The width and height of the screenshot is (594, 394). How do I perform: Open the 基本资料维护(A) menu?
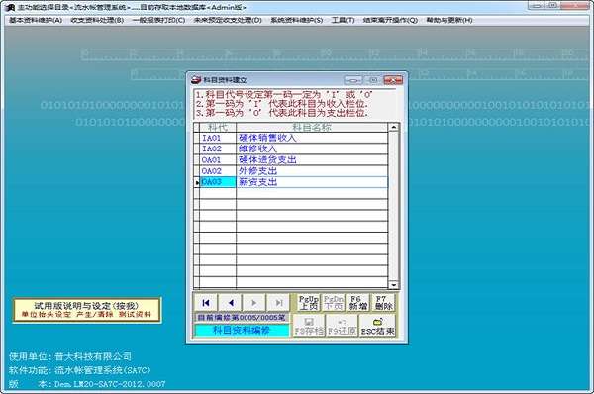tap(36, 20)
